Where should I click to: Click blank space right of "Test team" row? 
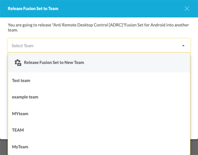(x=115, y=80)
